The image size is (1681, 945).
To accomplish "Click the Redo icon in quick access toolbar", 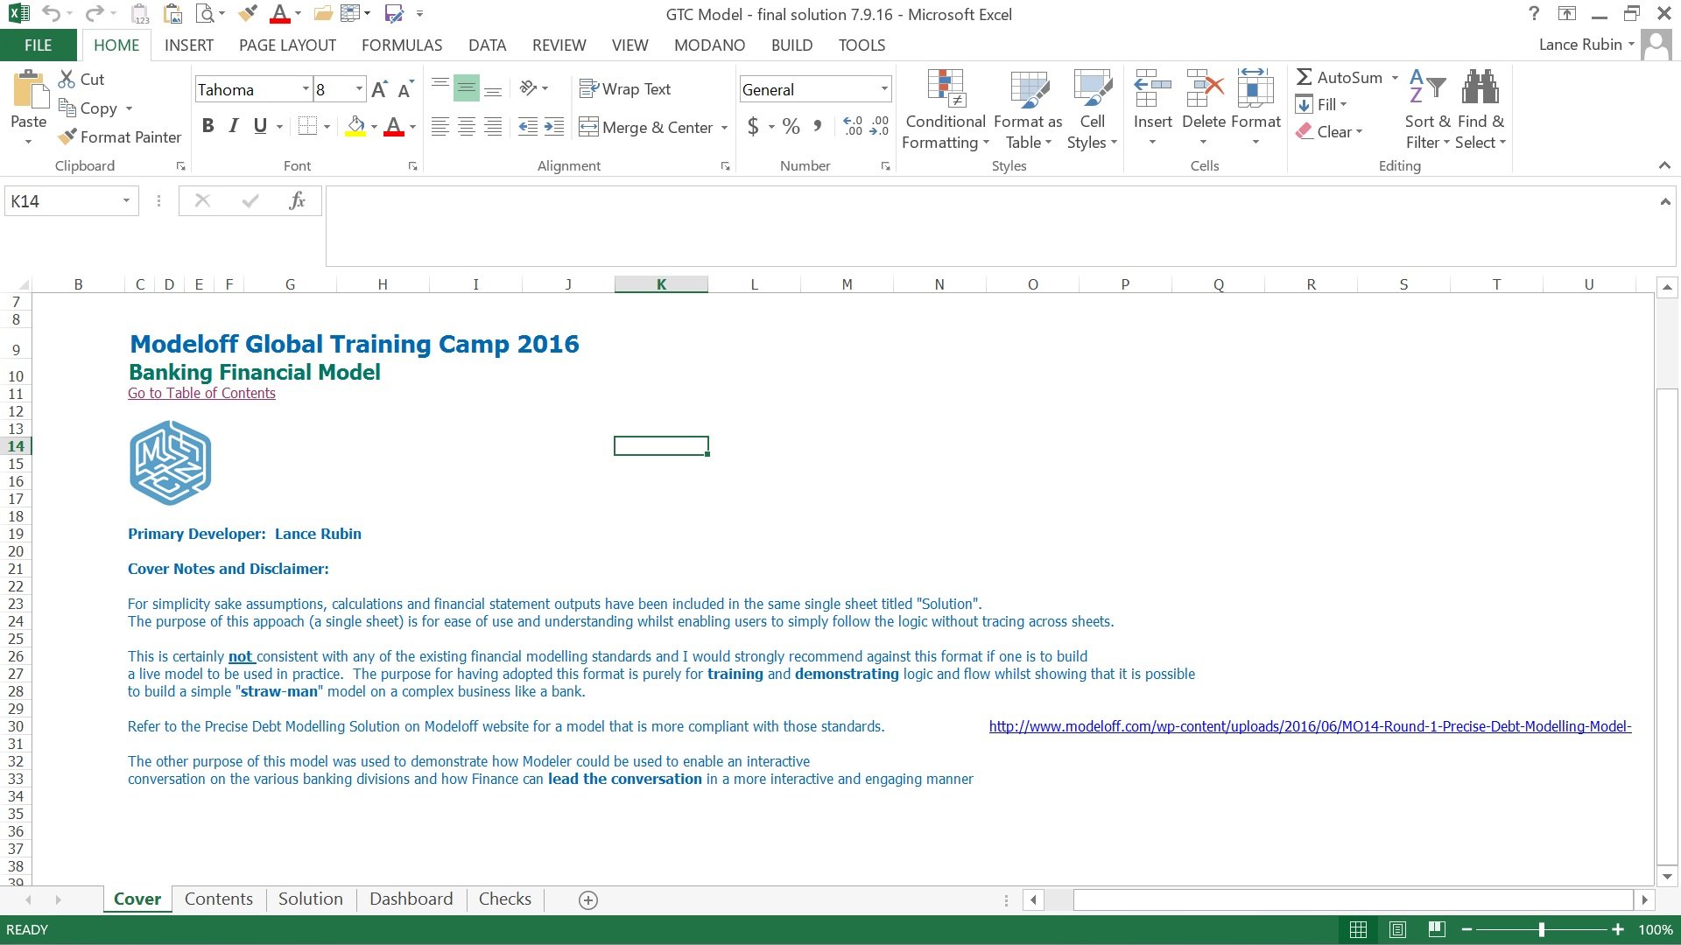I will point(94,13).
